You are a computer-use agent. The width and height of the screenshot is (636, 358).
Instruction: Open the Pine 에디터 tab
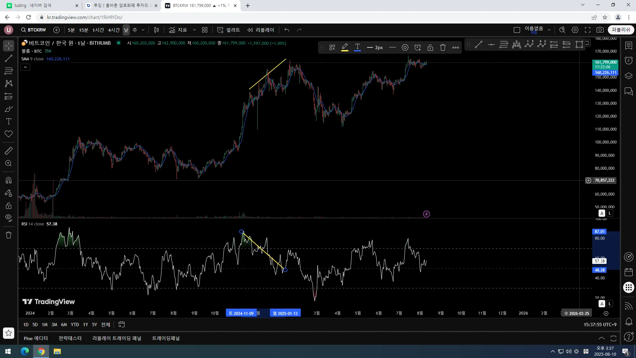click(x=36, y=338)
